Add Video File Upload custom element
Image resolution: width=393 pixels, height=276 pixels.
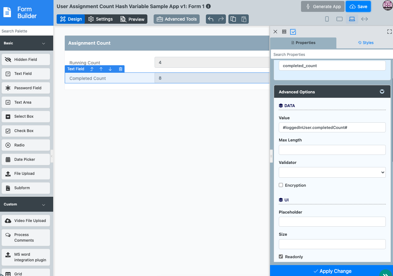(x=26, y=220)
